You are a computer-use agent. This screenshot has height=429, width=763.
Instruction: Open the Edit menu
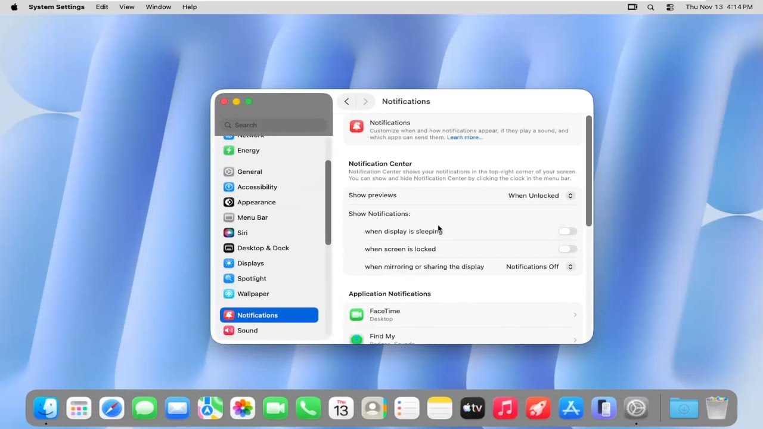coord(102,7)
